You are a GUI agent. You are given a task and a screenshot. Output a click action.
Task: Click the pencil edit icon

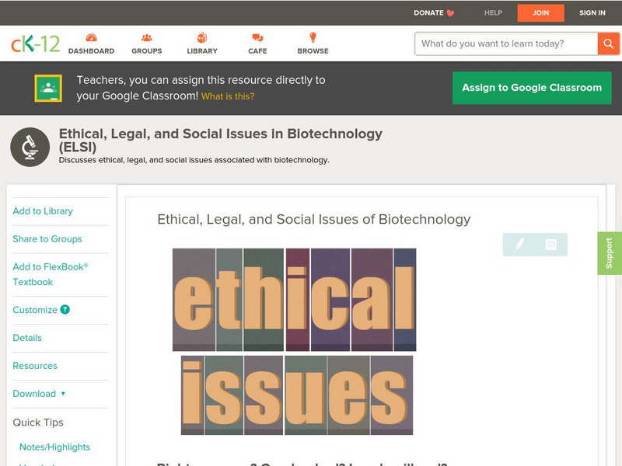coord(519,245)
